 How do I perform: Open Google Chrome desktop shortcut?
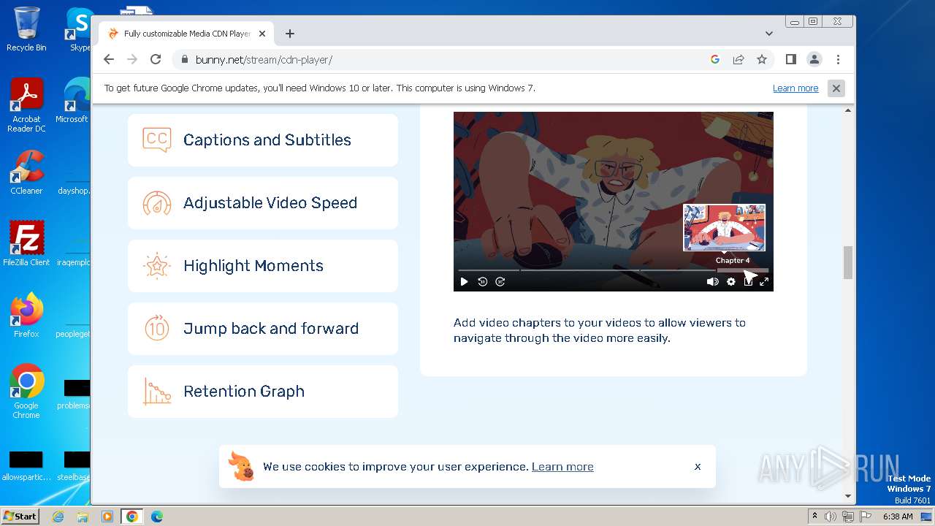click(26, 392)
